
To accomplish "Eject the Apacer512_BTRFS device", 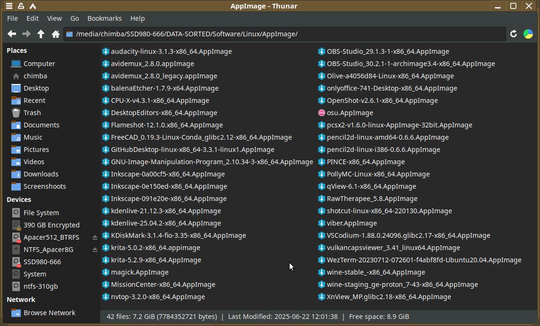I will tap(94, 237).
